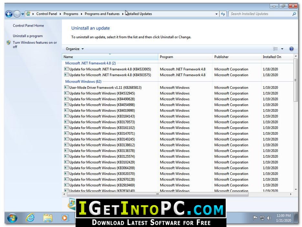Select the KB3184143 update icon
This screenshot has height=227, width=302.
[x=66, y=116]
